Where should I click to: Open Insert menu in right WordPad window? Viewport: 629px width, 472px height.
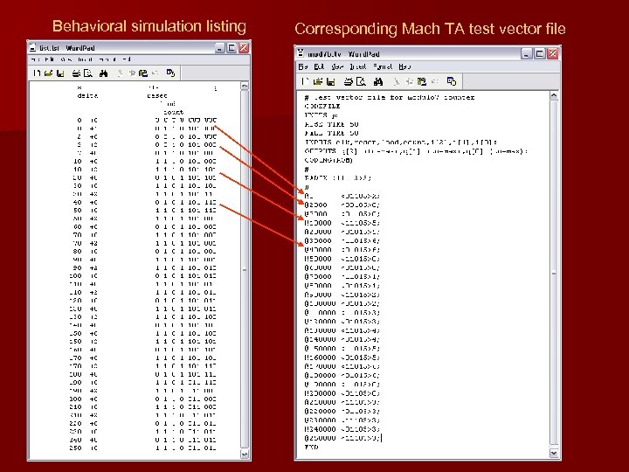tap(358, 66)
